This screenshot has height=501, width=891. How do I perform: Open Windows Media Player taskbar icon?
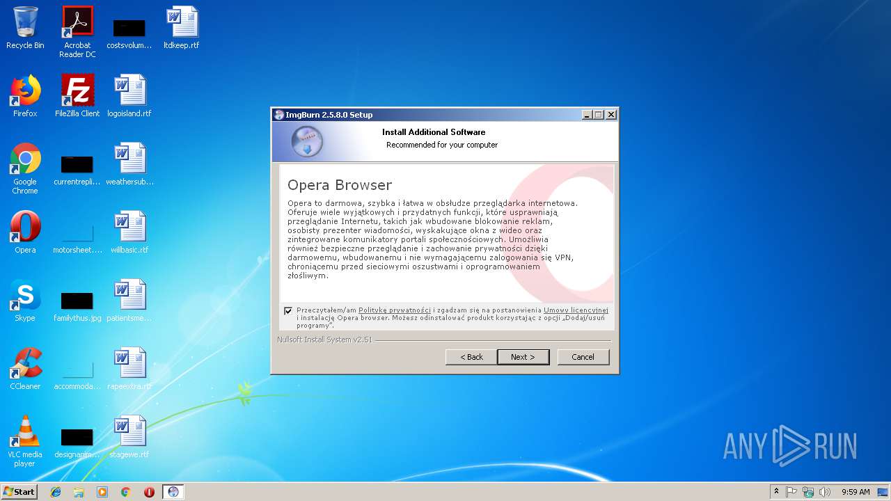click(102, 492)
